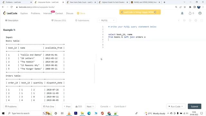Image resolution: width=206 pixels, height=116 pixels.
Task: Click the Windows Start button
Action: [x=3, y=113]
